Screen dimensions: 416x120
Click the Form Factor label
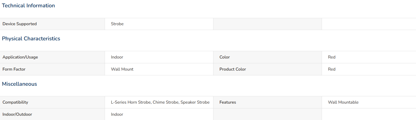(14, 69)
